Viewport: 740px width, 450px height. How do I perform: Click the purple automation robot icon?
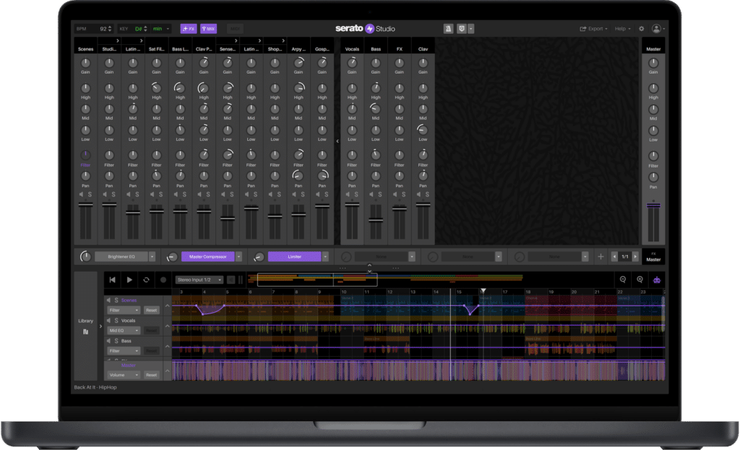(656, 280)
